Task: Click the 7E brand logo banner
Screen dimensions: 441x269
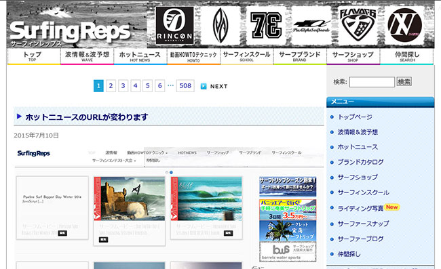Action: coord(266,26)
